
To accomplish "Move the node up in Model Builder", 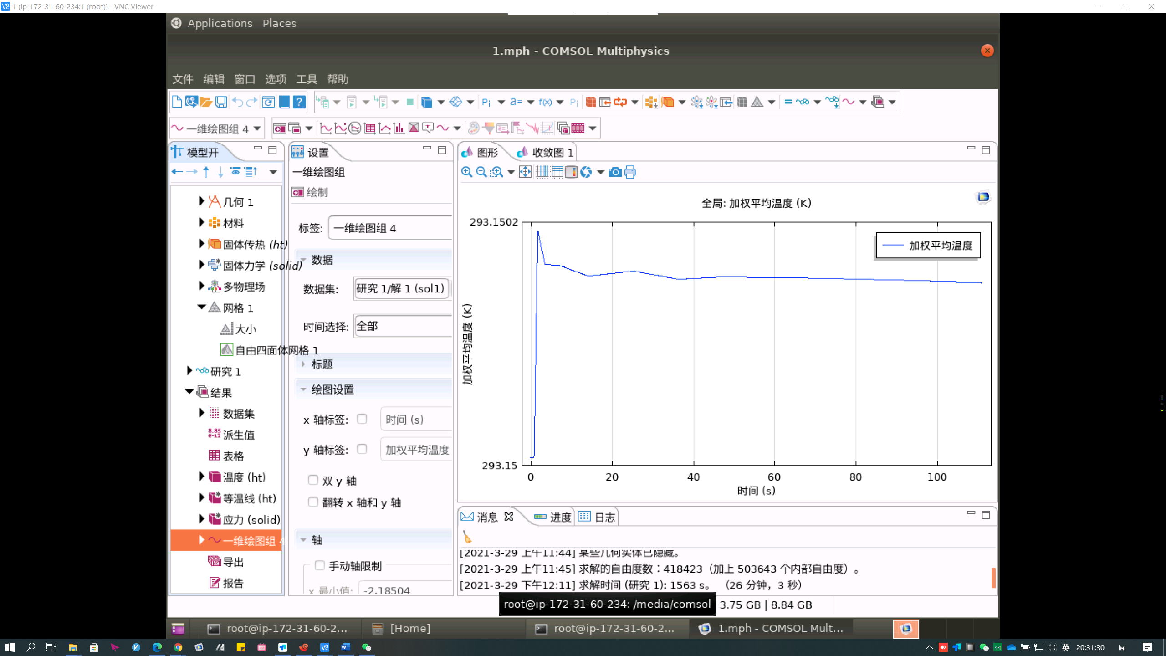I will (x=206, y=172).
